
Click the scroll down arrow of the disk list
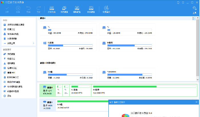[x=198, y=80]
